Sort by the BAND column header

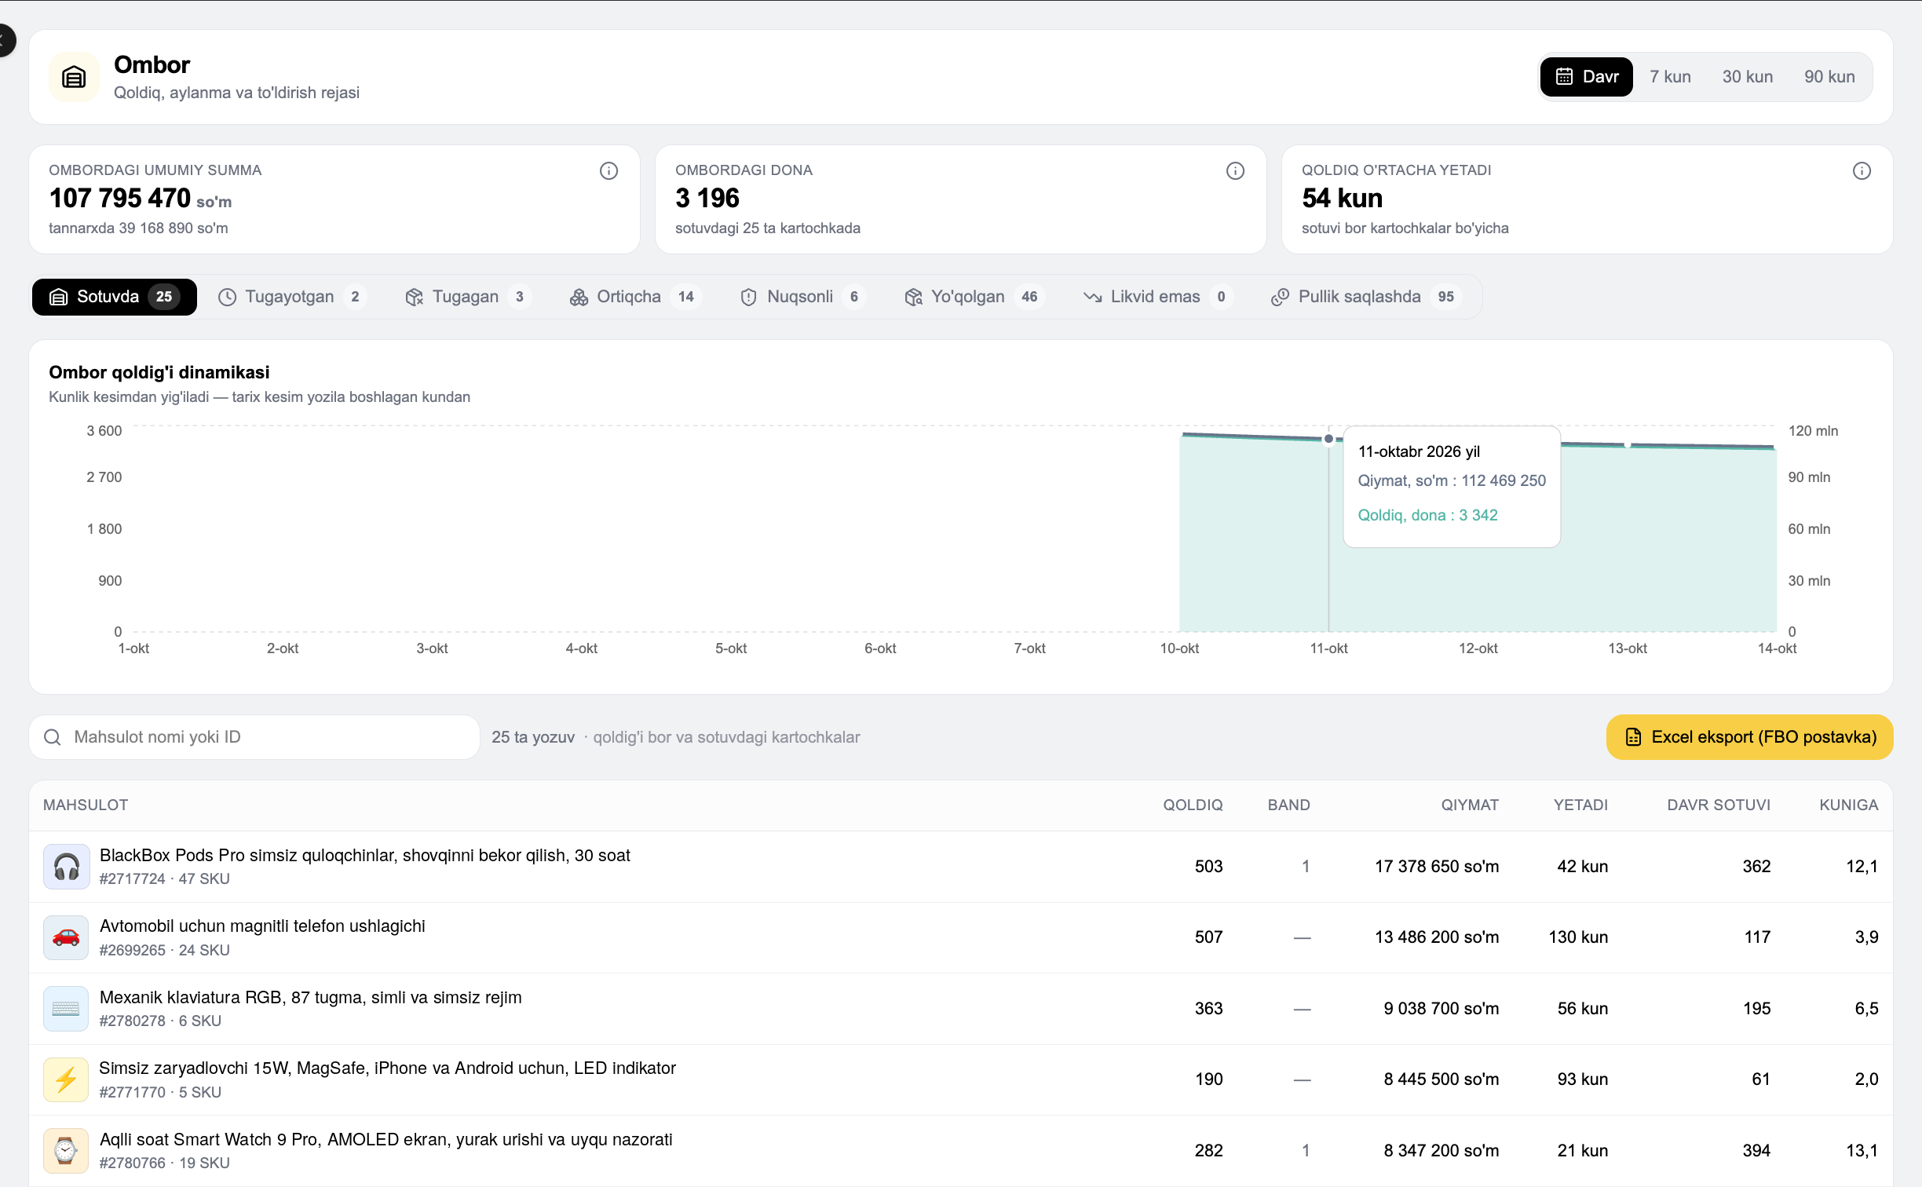1288,805
